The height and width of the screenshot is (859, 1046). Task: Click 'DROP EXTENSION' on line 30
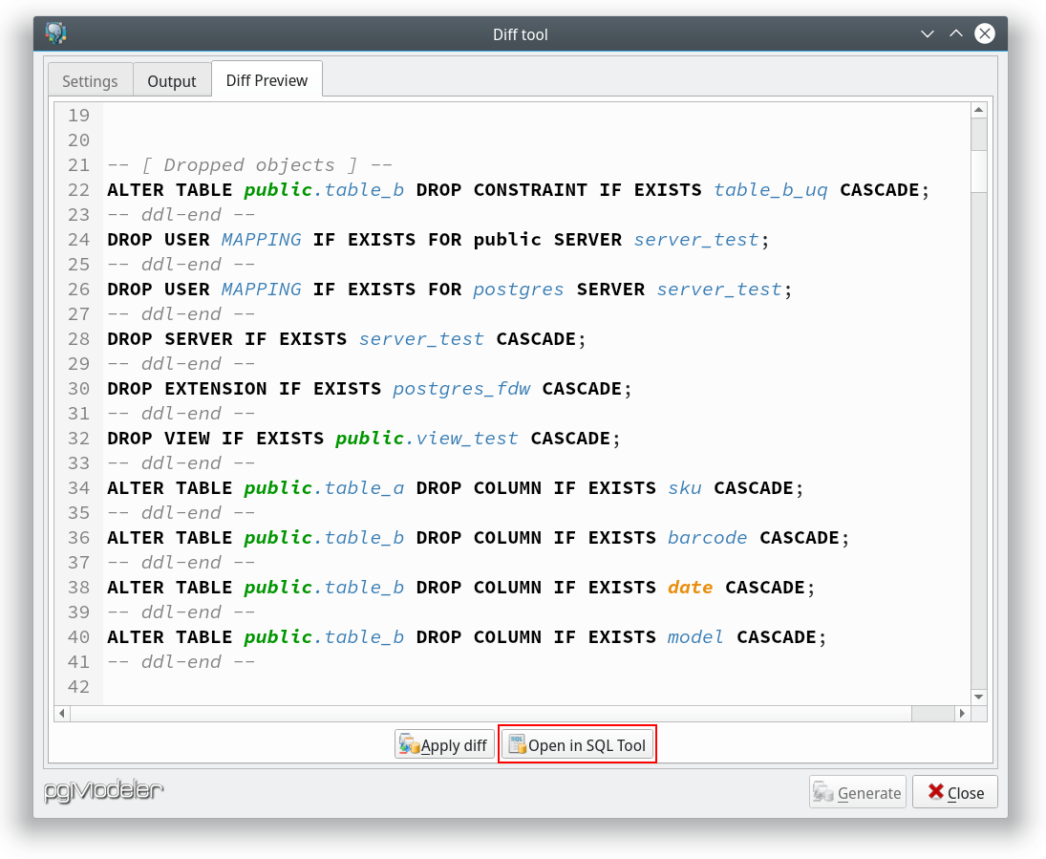pos(187,389)
